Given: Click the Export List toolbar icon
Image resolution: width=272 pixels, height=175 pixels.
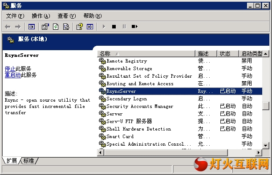Looking at the screenshot, I should click(66, 27).
